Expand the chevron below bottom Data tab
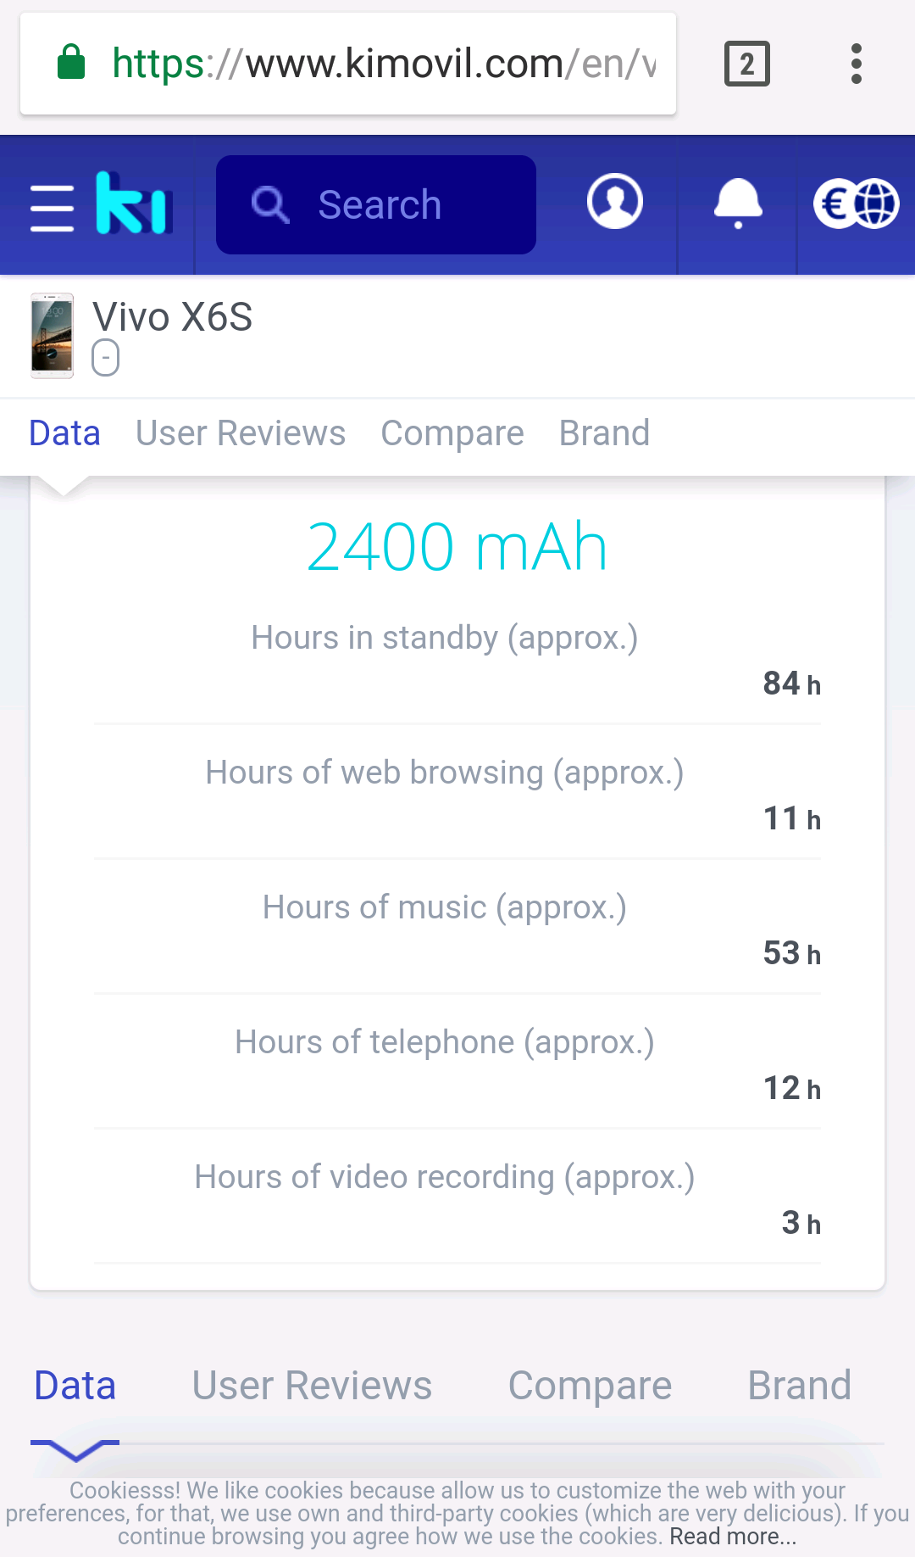The width and height of the screenshot is (915, 1557). point(75,1450)
